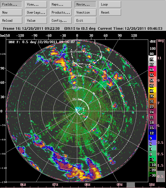This screenshot has width=166, height=188.
Task: Activate Vsection mode
Action: coord(85,13)
